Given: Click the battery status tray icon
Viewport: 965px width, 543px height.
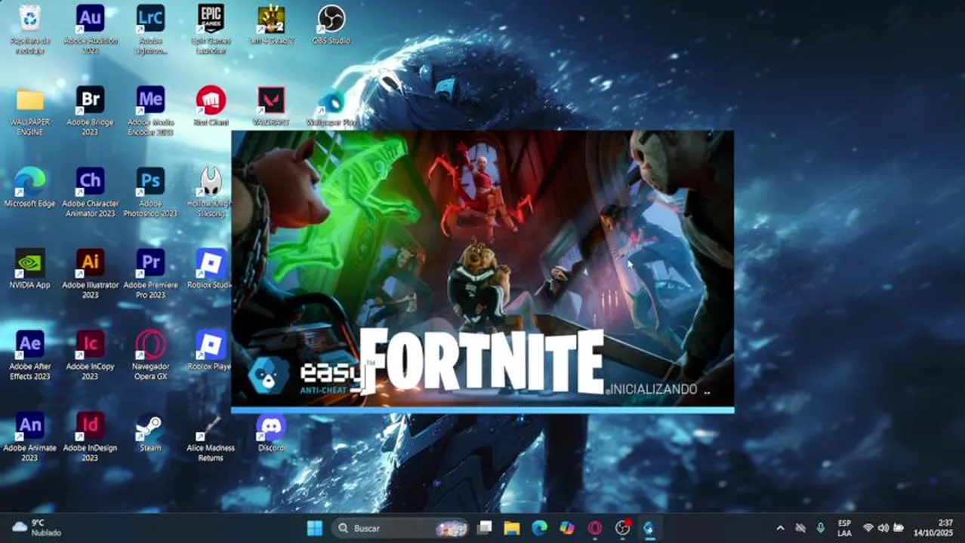Looking at the screenshot, I should coord(899,528).
